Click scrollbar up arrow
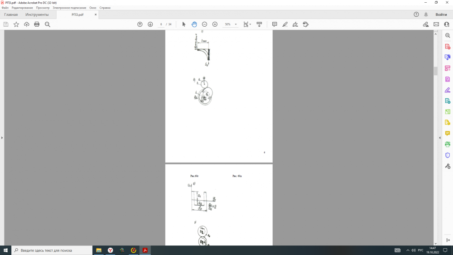This screenshot has height=255, width=453. click(436, 34)
